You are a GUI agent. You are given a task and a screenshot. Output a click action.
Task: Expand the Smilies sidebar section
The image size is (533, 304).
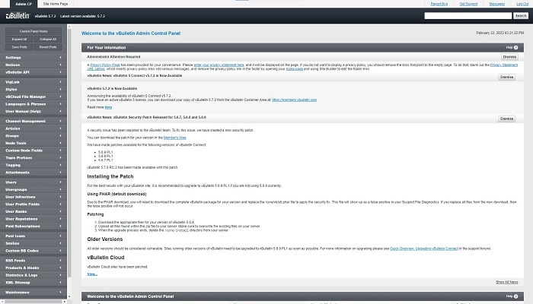point(34,243)
